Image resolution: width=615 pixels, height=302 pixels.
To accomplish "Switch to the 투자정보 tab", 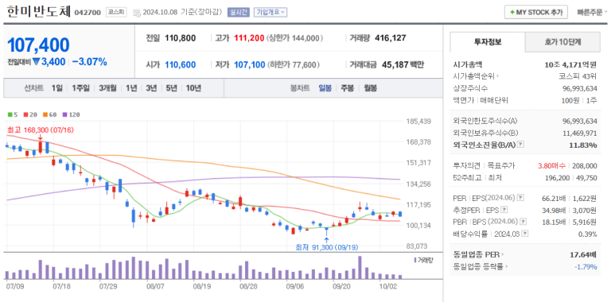I will [x=488, y=42].
